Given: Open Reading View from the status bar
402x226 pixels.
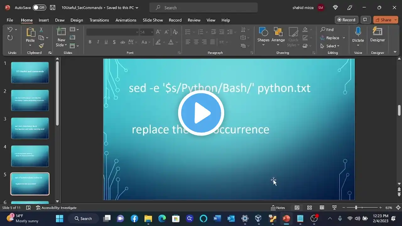Looking at the screenshot, I should (x=322, y=207).
